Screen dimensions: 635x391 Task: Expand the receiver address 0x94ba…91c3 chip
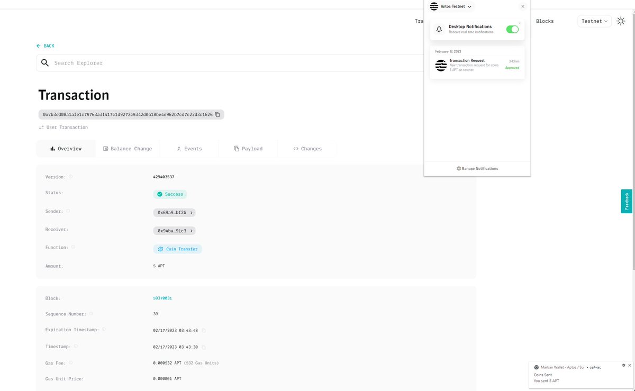click(175, 231)
